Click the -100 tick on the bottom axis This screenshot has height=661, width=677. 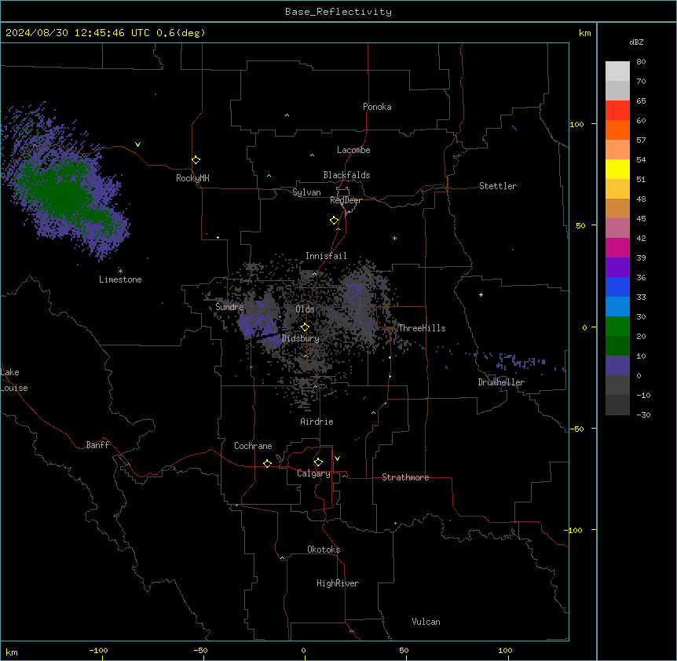tap(98, 650)
